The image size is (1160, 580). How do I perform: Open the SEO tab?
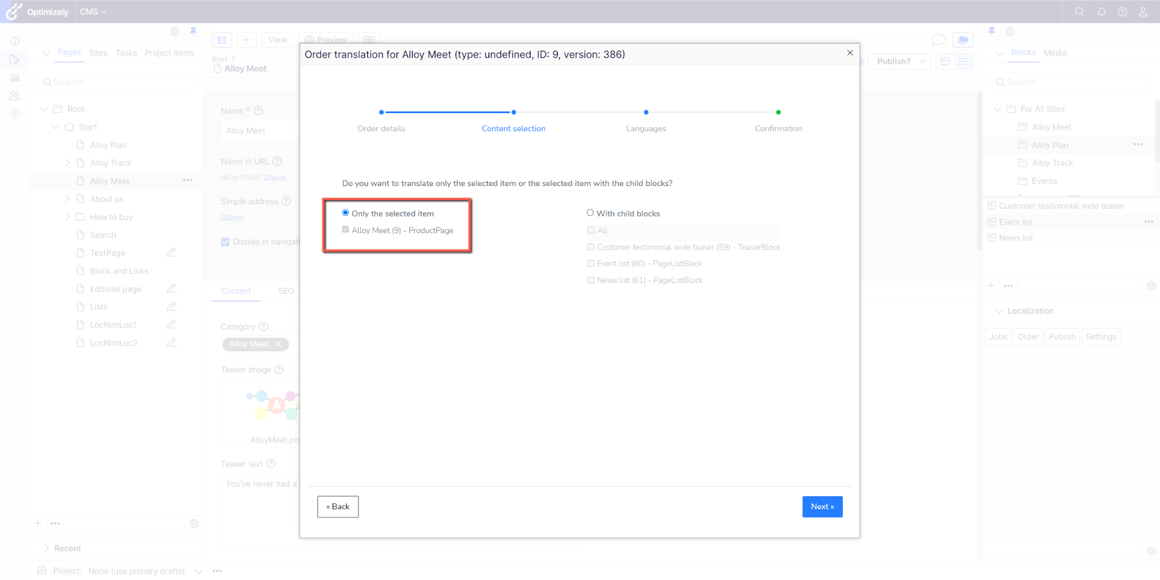pos(286,291)
